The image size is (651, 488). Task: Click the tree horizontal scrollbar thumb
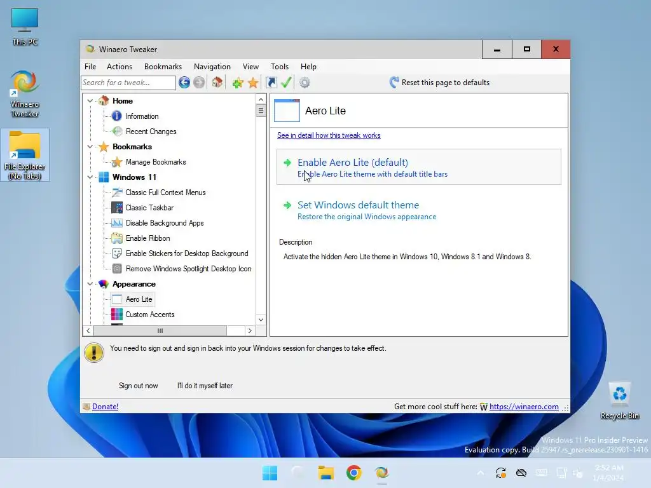[x=160, y=330]
